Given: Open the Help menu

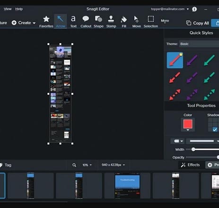Looking at the screenshot, I should [19, 9].
